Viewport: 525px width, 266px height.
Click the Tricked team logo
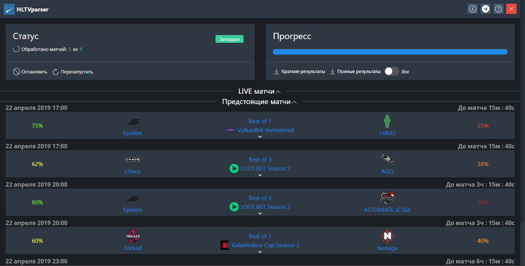click(133, 236)
